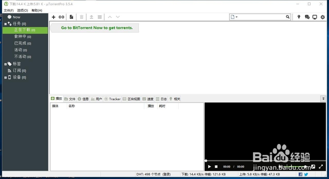Open the 选项(O) menu

pyautogui.click(x=22, y=10)
